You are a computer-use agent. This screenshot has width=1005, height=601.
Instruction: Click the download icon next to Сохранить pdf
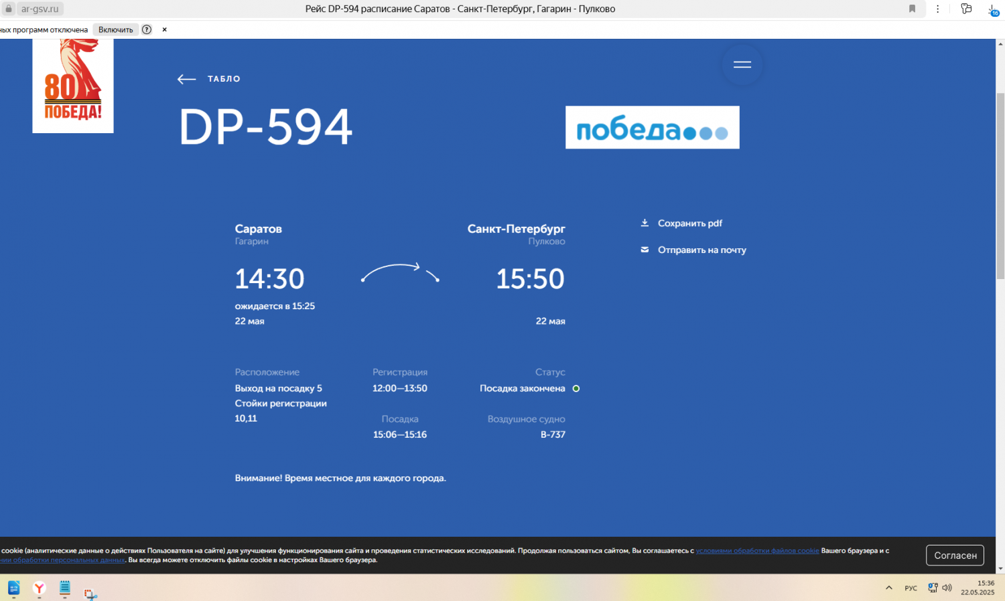click(x=645, y=223)
